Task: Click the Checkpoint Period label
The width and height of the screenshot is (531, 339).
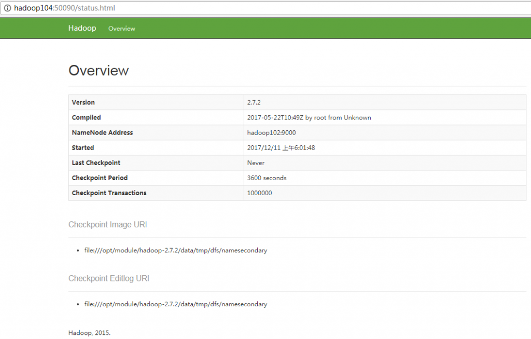Action: pyautogui.click(x=100, y=178)
